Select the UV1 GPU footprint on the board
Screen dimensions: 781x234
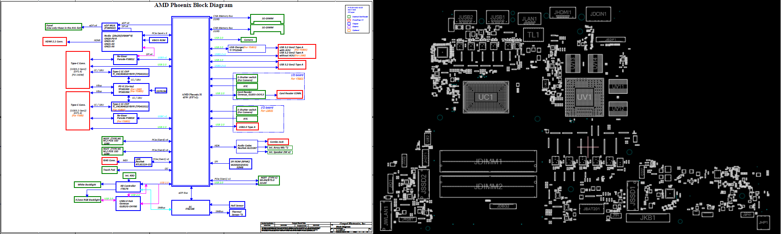coord(585,97)
